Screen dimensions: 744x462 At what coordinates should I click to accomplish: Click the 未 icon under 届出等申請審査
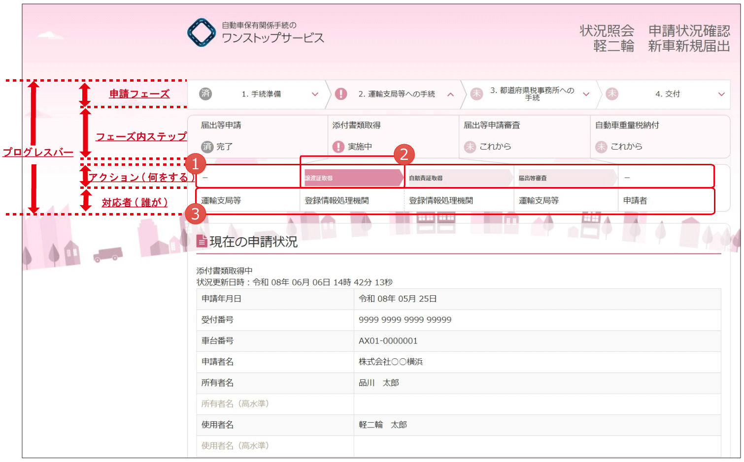470,147
